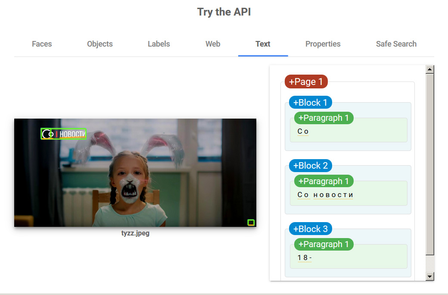Collapse the +Block 1 group

click(310, 103)
